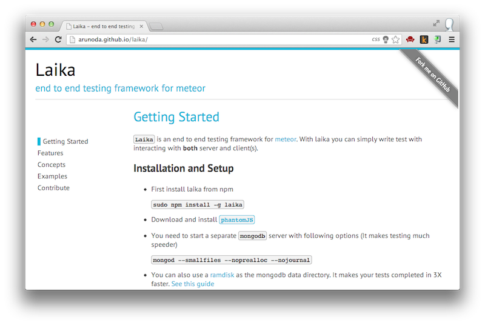Close the Laika browser tab
Viewport: 485px width, 325px height.
tap(141, 26)
